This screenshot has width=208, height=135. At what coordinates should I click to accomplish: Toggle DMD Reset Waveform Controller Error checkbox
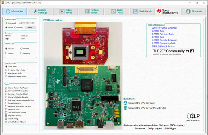[6, 100]
